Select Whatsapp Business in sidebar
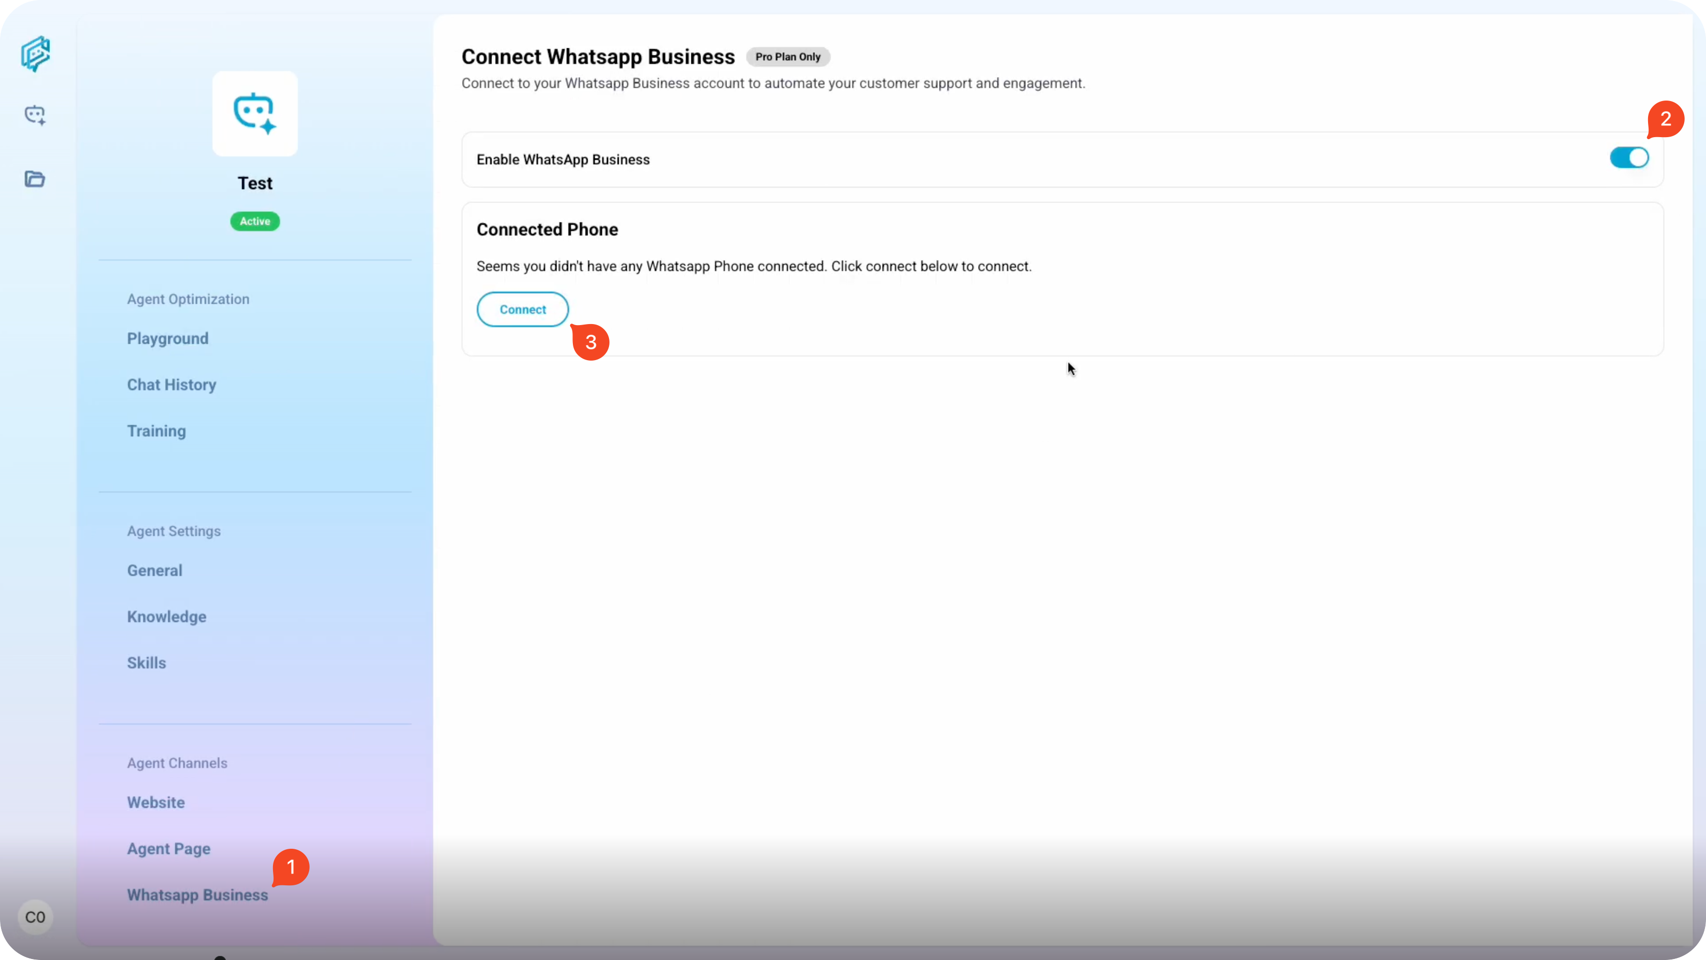 point(197,895)
